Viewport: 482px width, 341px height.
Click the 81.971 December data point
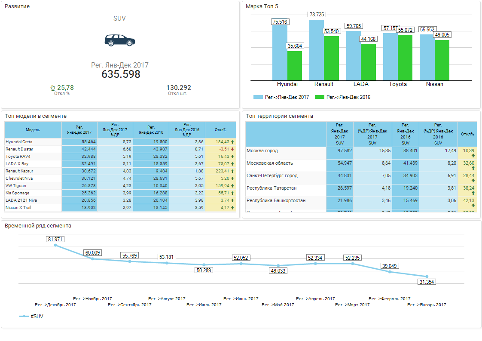click(55, 245)
